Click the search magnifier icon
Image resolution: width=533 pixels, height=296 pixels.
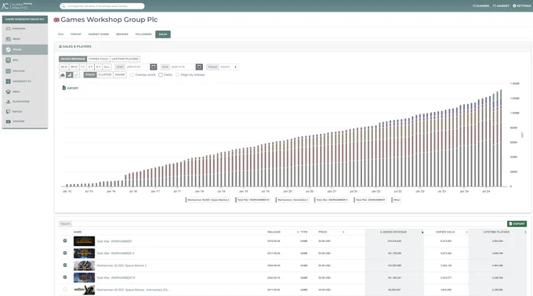click(x=63, y=6)
